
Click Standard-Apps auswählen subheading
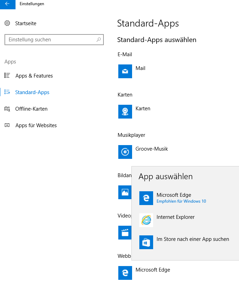[157, 40]
